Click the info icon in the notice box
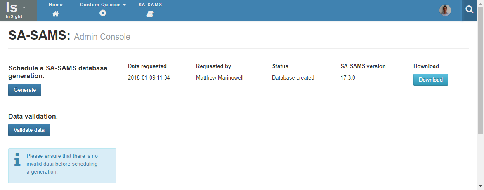The width and height of the screenshot is (484, 190). click(17, 160)
